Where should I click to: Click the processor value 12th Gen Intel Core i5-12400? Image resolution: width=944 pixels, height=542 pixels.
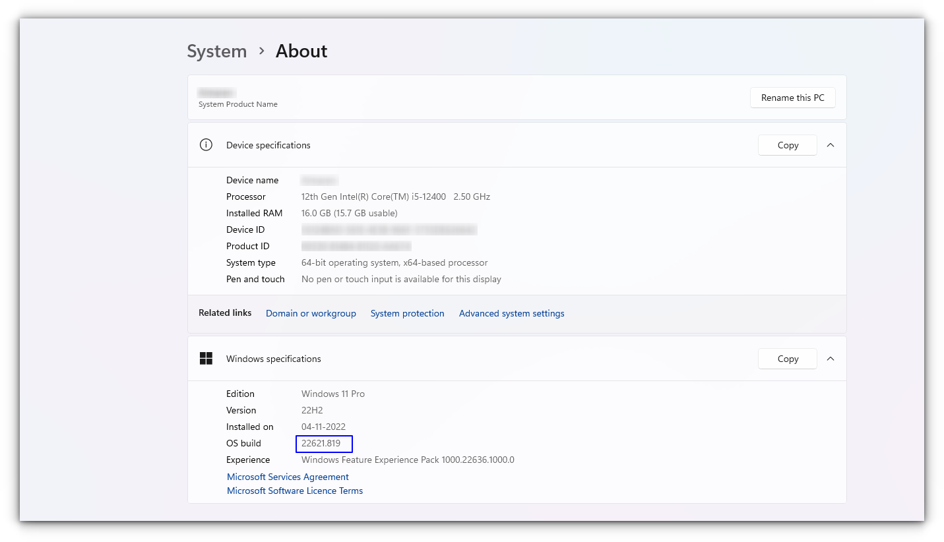pos(396,196)
